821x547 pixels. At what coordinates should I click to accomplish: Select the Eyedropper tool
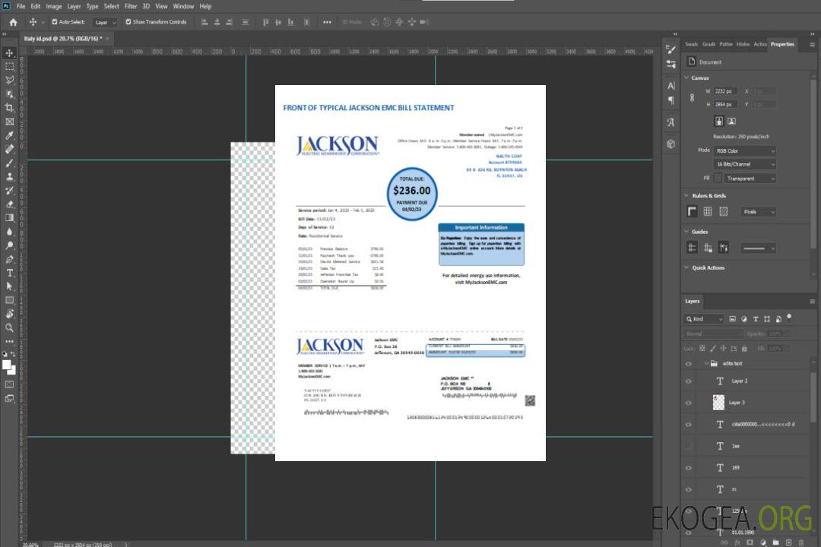click(9, 135)
